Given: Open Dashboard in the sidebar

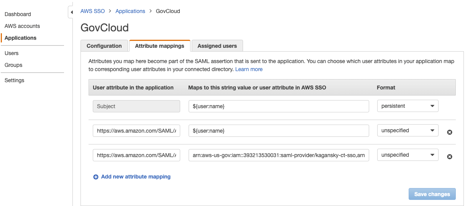Looking at the screenshot, I should pyautogui.click(x=18, y=14).
